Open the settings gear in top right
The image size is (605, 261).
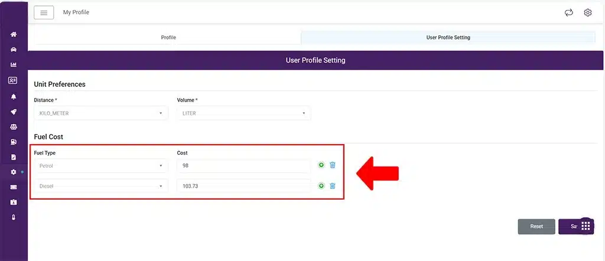tap(588, 13)
